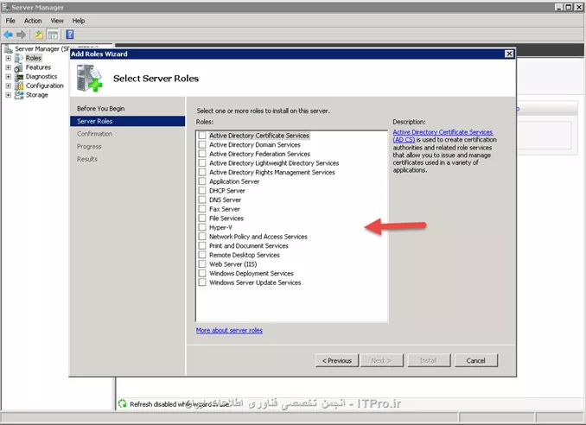Enable the DNS Server role checkbox
Screen dimensions: 586x425
coord(202,200)
